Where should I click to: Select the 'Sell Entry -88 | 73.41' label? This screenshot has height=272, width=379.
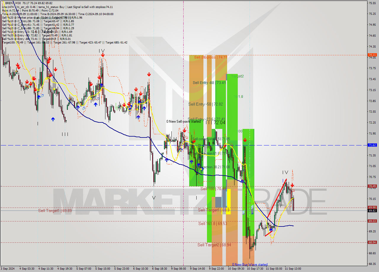(209, 83)
